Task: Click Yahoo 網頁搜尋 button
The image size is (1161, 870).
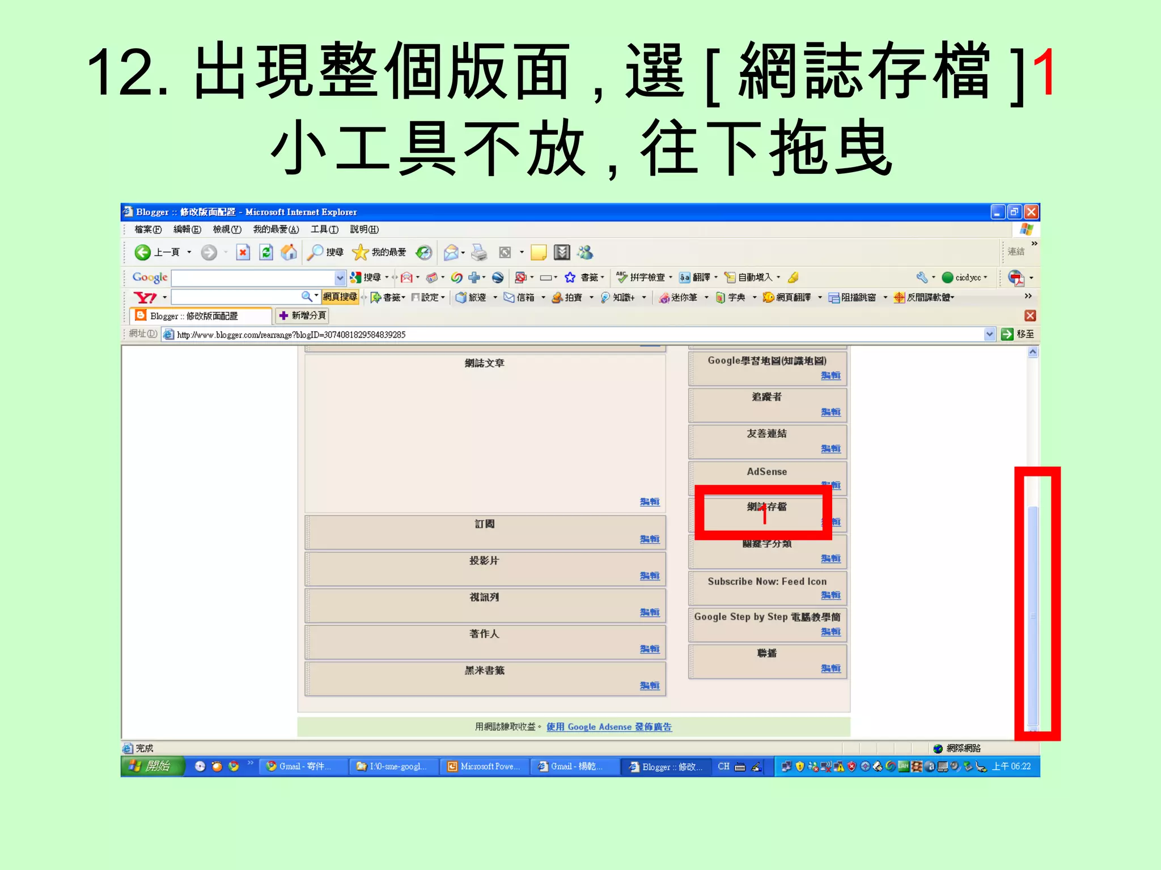Action: [x=340, y=297]
